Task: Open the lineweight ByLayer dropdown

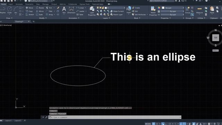Action: click(172, 11)
